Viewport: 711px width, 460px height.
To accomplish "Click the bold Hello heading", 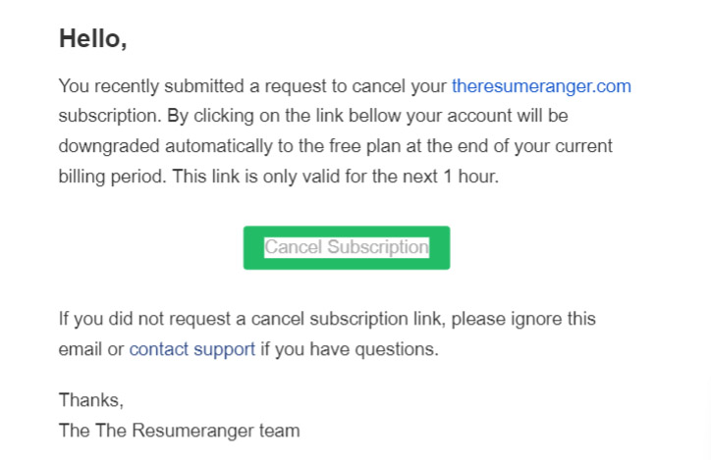I will pos(93,38).
